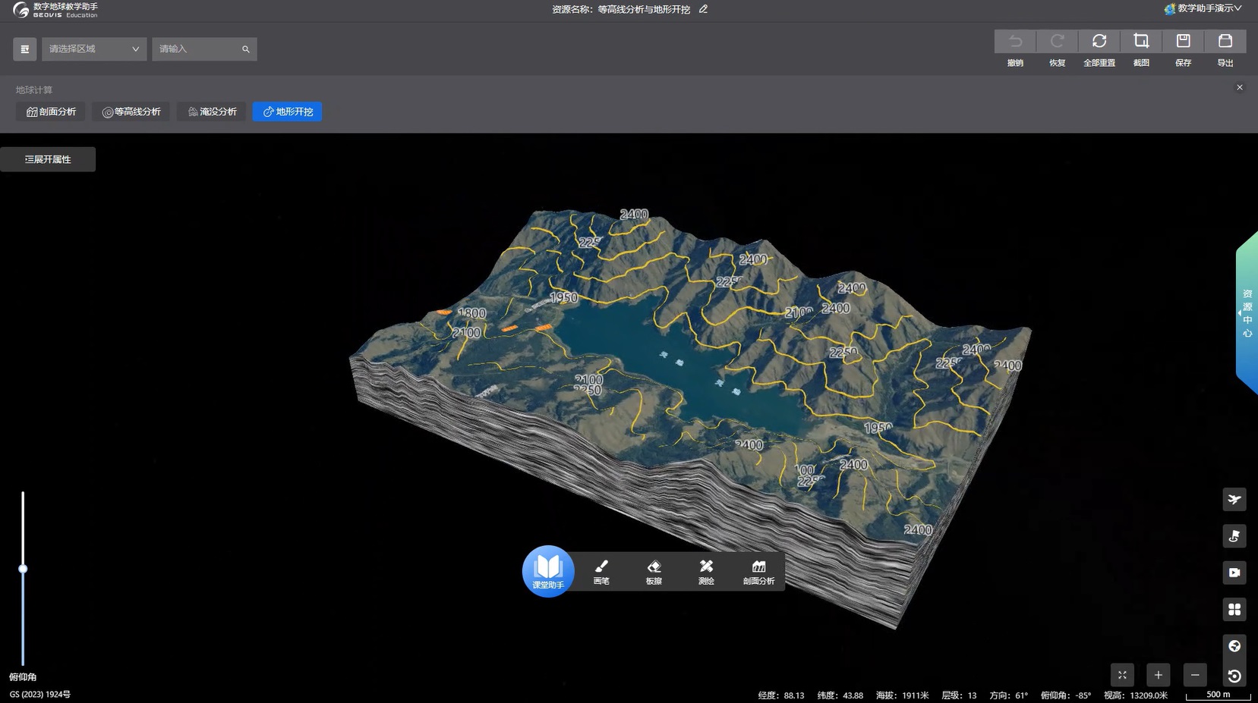This screenshot has height=703, width=1258.
Task: Click the airplane fly-through icon
Action: [x=1234, y=499]
